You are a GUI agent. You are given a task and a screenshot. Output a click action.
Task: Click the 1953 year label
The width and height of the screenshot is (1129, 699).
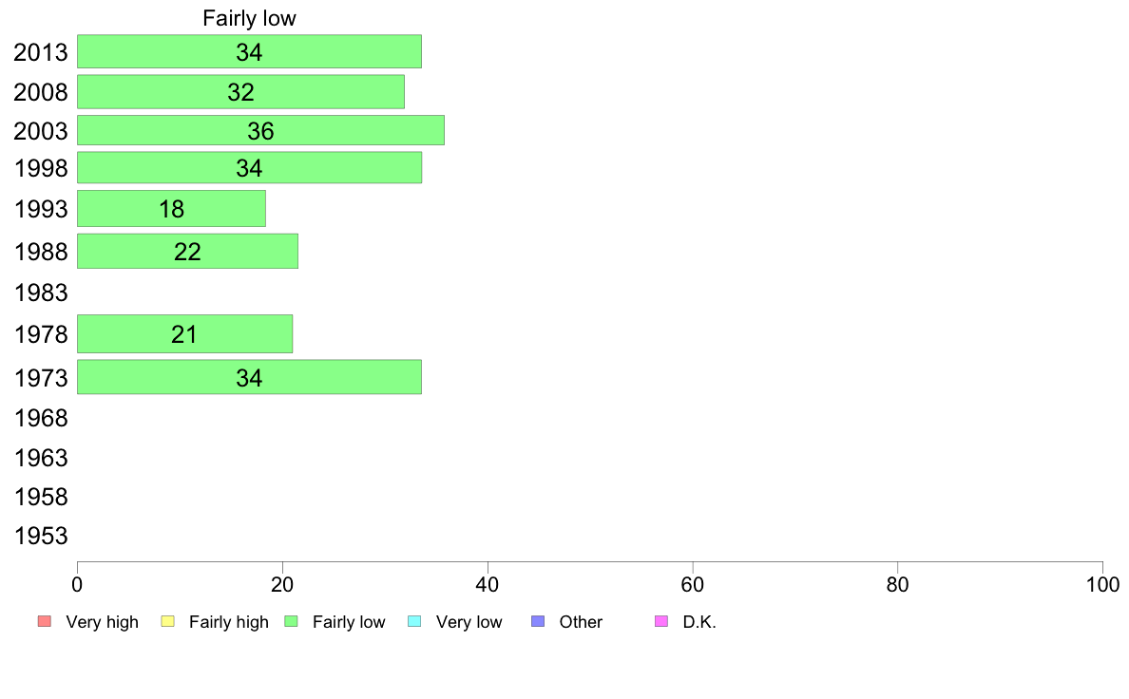click(41, 536)
